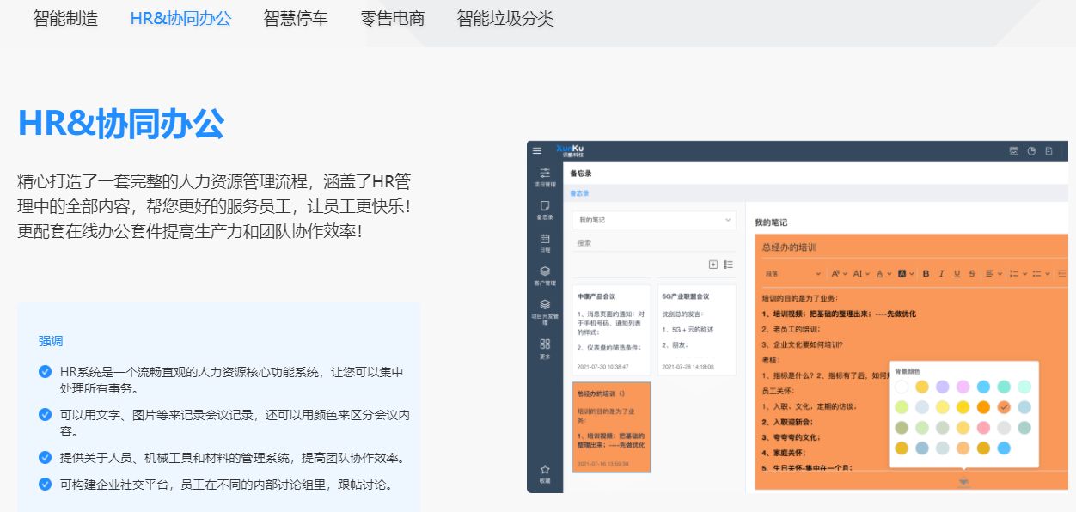1076x512 pixels.
Task: Click the pie chart icon in the app header
Action: (1031, 150)
